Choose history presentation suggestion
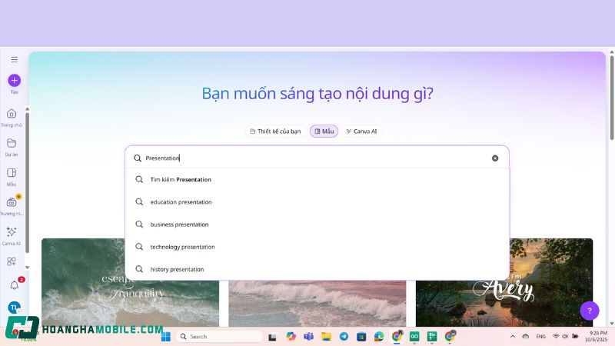 [317, 269]
